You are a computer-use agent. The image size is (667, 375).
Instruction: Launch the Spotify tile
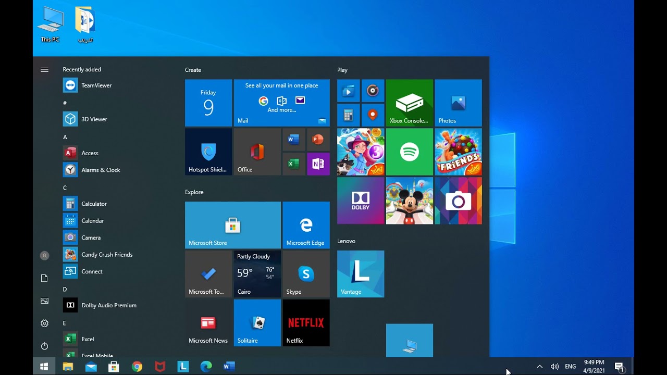(x=410, y=152)
